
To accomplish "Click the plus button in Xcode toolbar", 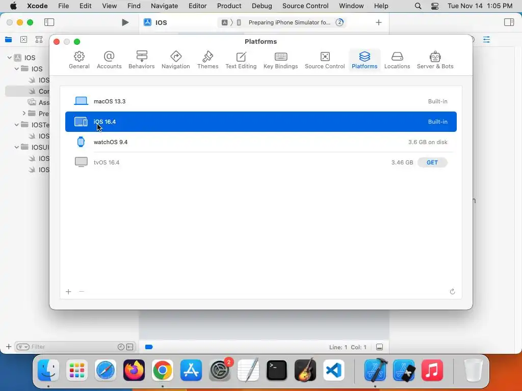I will [379, 22].
